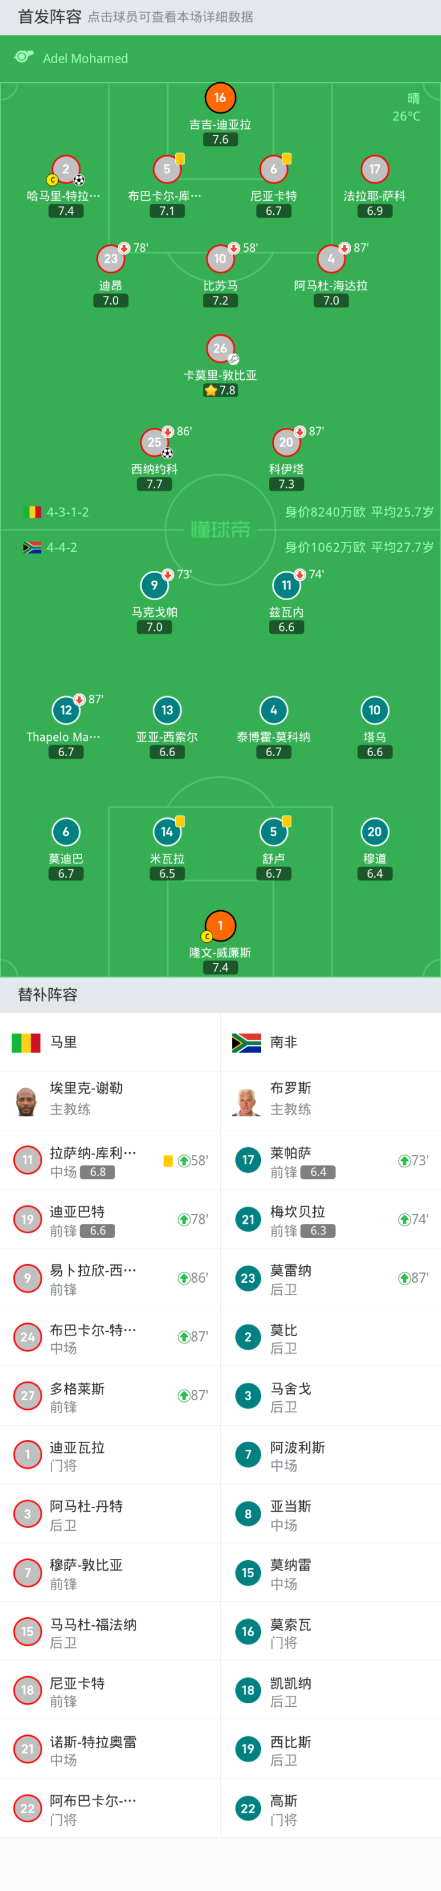Screen dimensions: 441x1891
Task: Open stats for number 25 西纳约科
Action: click(154, 443)
